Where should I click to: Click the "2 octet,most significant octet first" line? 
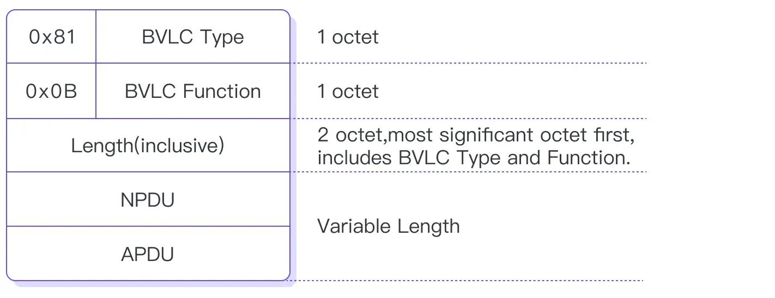(x=476, y=135)
